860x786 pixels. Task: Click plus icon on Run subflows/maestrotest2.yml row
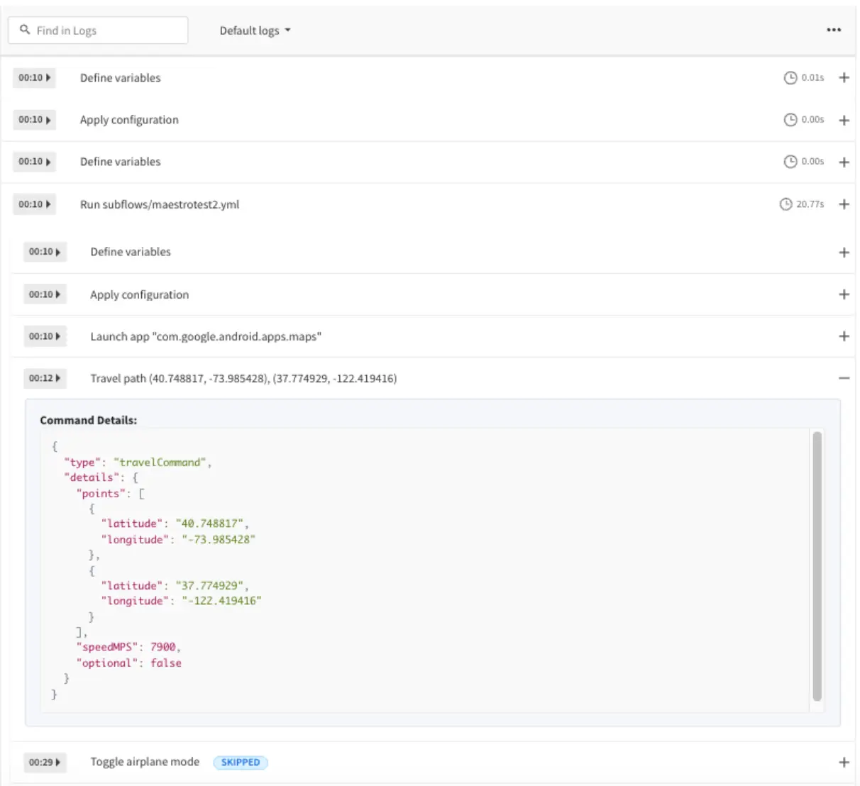click(x=844, y=204)
